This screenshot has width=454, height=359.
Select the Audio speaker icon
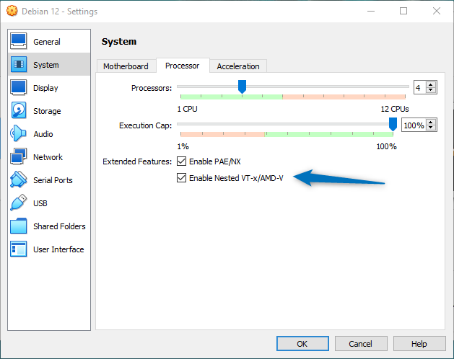[x=19, y=134]
